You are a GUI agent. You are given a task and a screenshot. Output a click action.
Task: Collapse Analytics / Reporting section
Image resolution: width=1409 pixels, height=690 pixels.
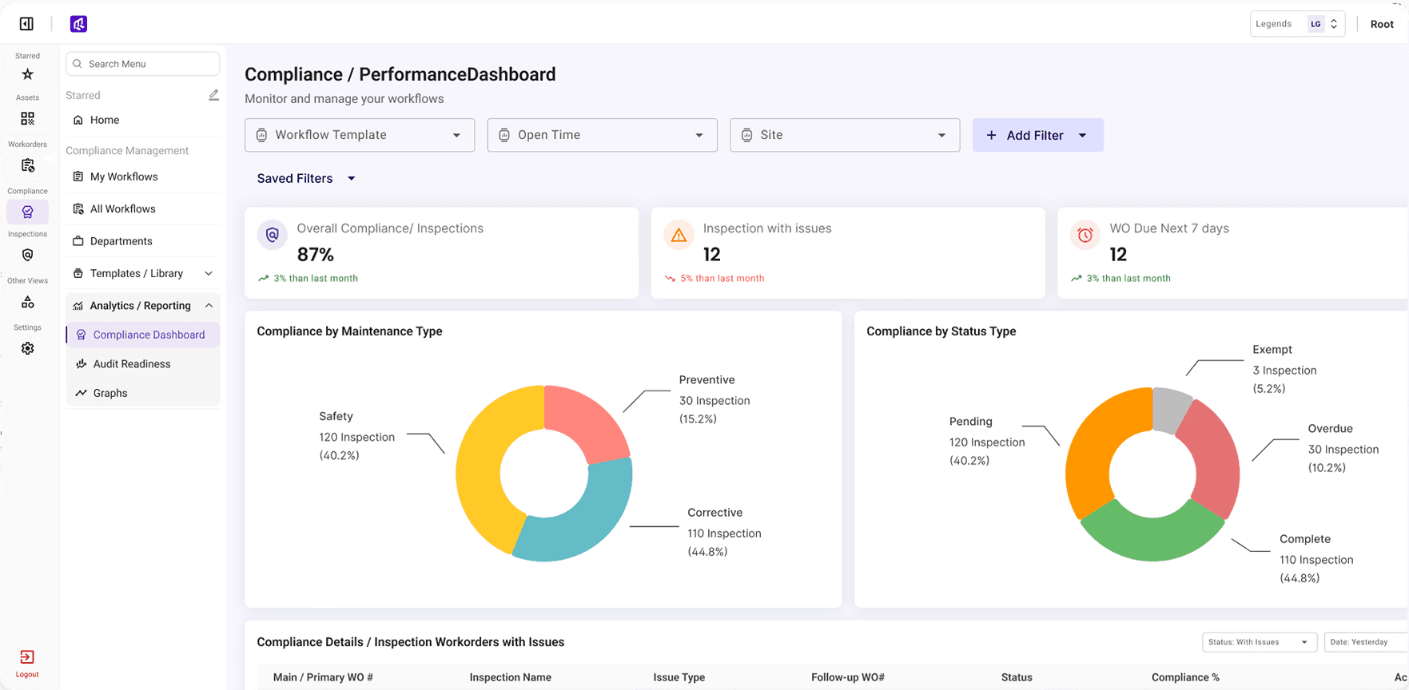209,306
